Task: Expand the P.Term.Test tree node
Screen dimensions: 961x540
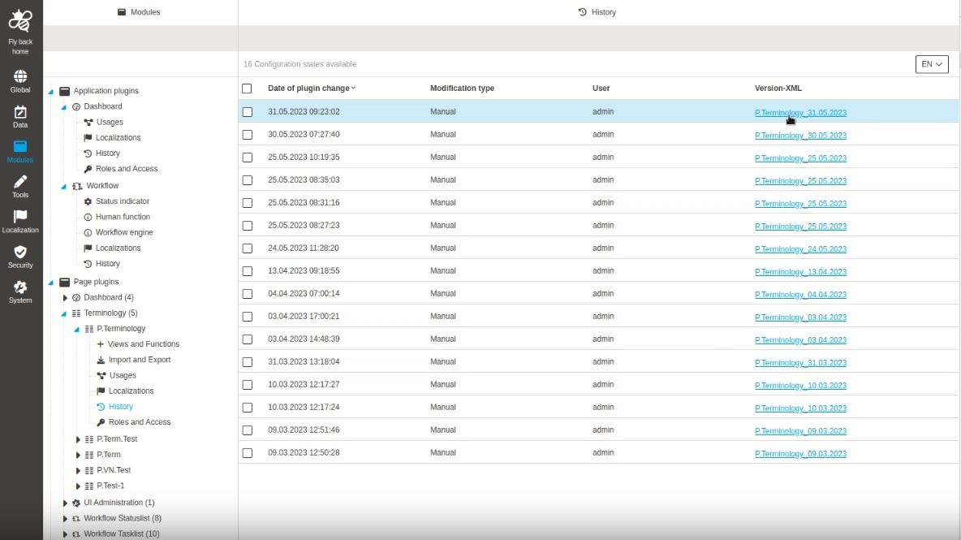Action: (x=78, y=439)
